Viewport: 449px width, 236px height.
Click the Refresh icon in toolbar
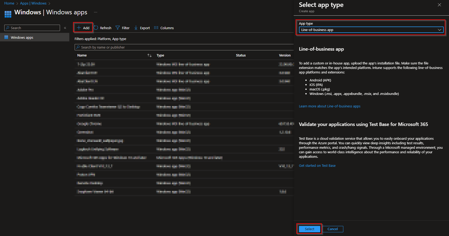pyautogui.click(x=96, y=28)
